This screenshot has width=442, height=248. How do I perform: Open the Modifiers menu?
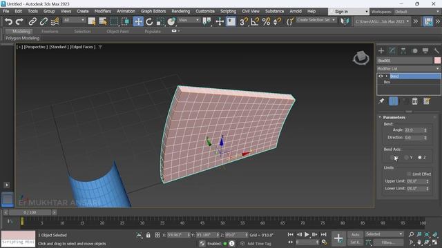[103, 11]
